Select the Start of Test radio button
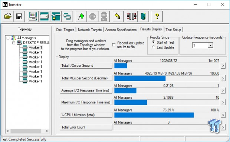The height and width of the screenshot is (142, 230). click(x=153, y=42)
